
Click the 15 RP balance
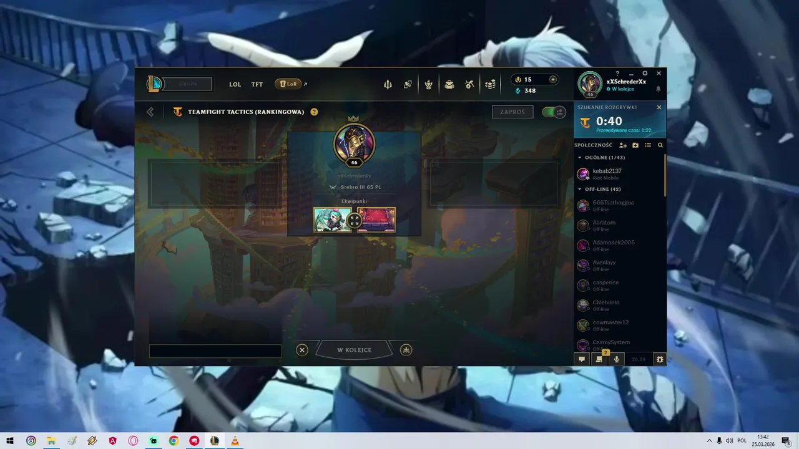(528, 80)
